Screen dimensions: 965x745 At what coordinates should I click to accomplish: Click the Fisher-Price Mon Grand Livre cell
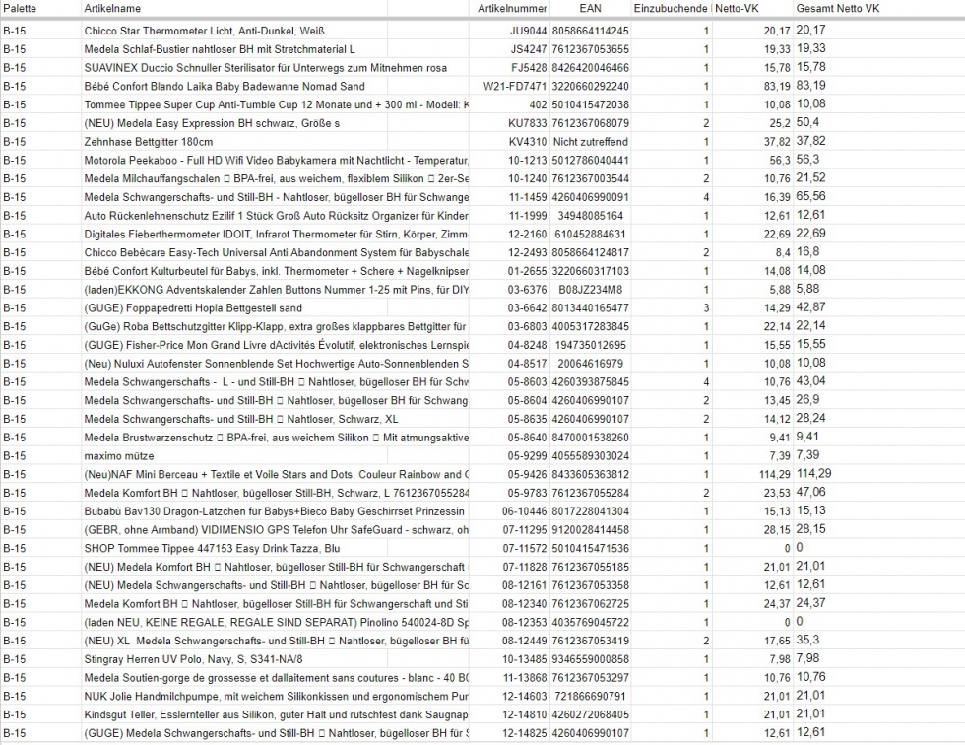(x=277, y=345)
